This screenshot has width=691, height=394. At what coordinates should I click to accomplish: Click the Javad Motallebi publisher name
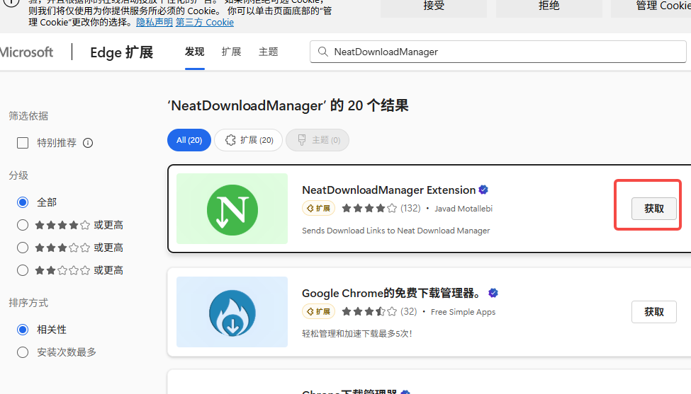[464, 209]
